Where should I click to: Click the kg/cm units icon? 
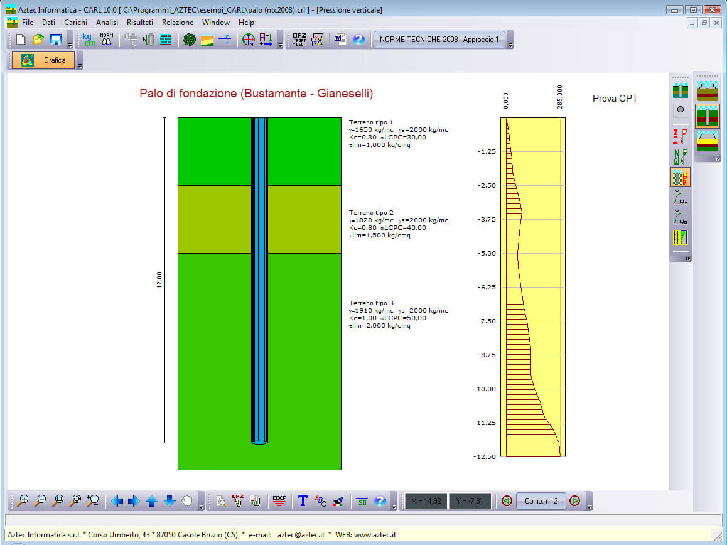(88, 40)
